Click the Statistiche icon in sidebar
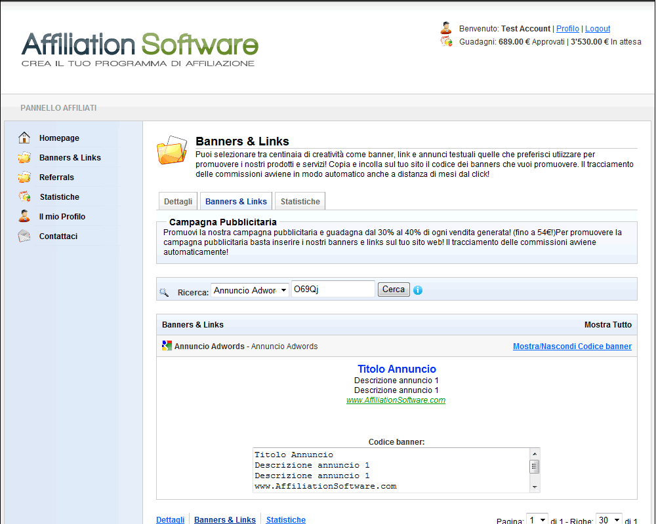 click(x=24, y=196)
